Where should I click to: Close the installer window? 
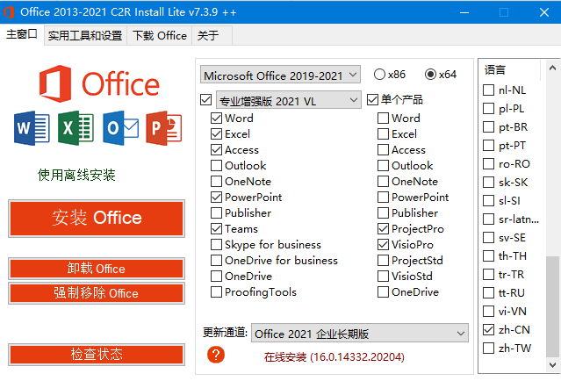tap(544, 12)
